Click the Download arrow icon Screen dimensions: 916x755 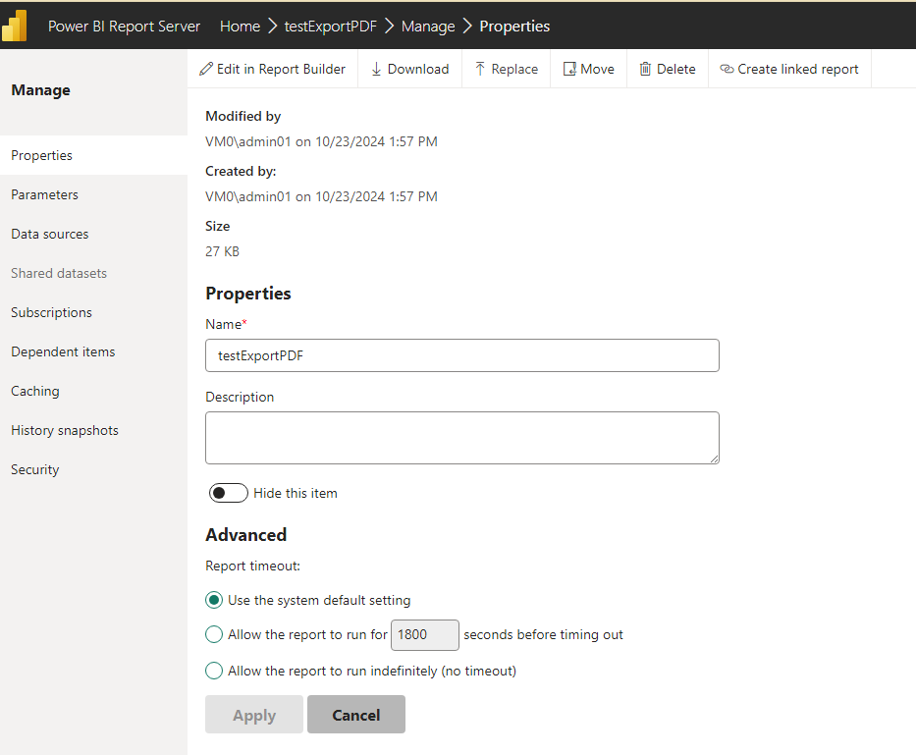(376, 69)
